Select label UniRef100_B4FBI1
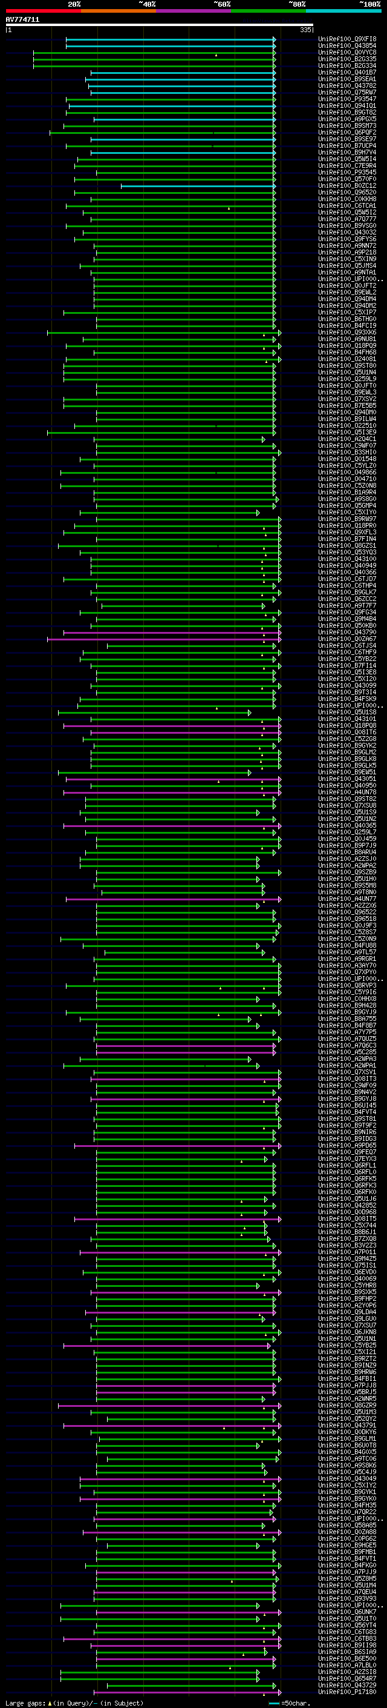This screenshot has width=387, height=1708. click(x=347, y=1378)
